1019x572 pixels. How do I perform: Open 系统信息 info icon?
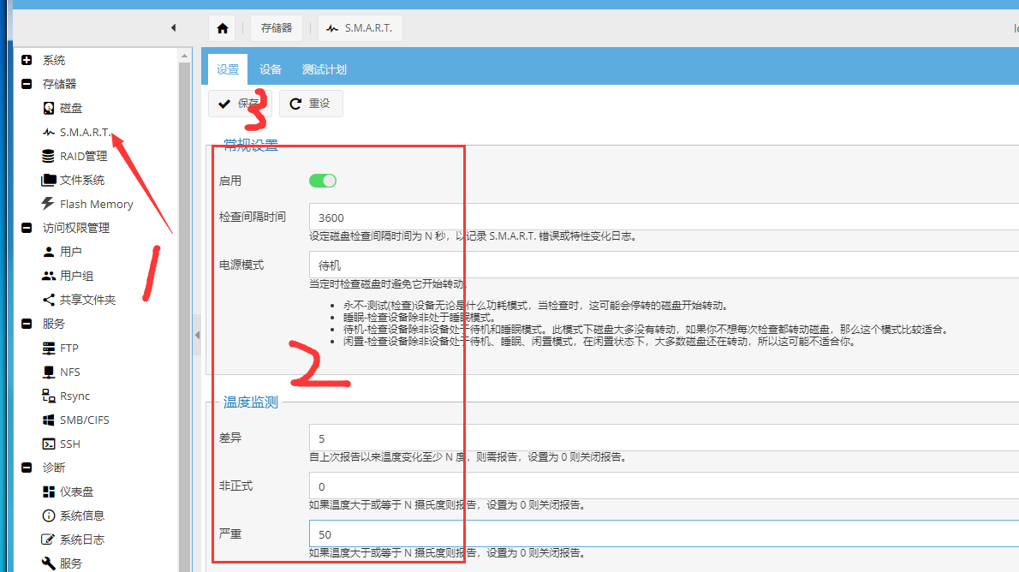pos(49,515)
